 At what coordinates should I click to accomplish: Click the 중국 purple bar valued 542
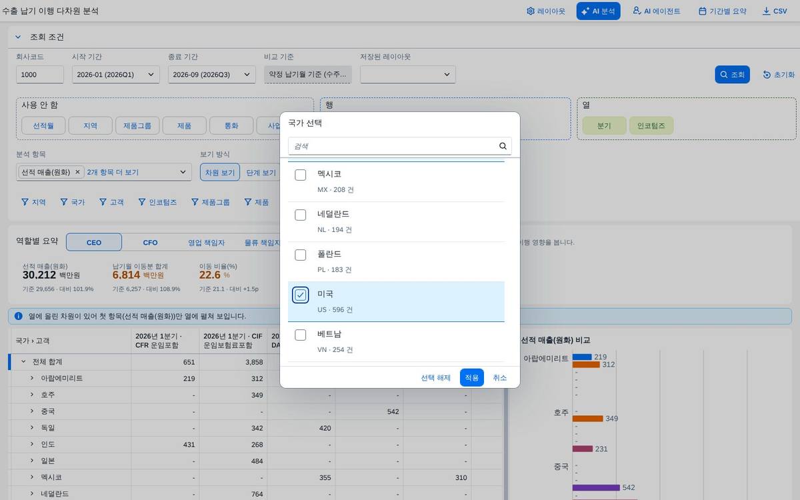point(596,487)
